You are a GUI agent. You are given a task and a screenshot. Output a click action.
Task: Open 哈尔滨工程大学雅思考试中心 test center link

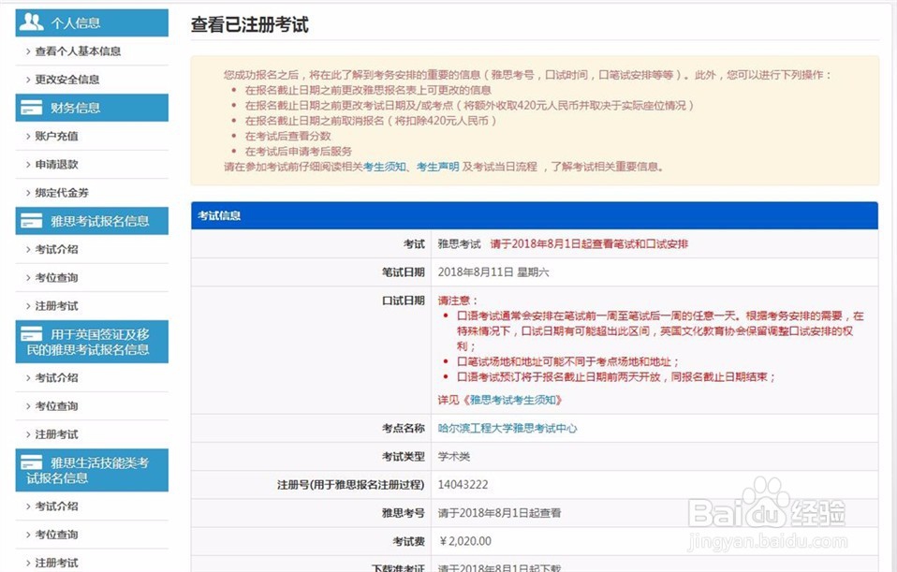point(507,428)
